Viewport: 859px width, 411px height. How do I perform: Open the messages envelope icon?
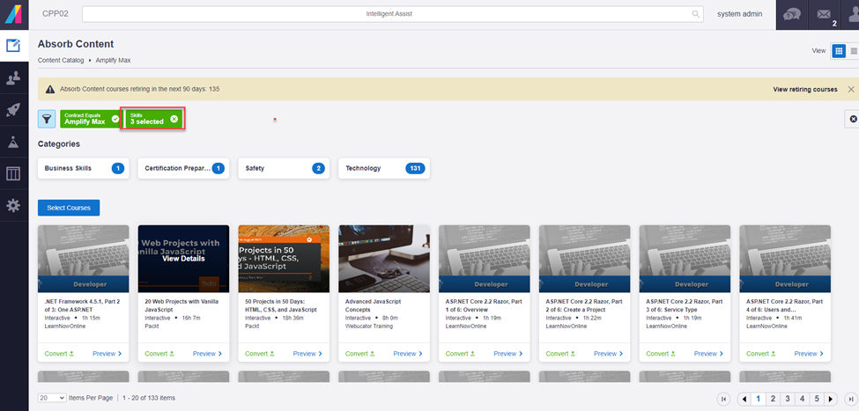pos(824,15)
